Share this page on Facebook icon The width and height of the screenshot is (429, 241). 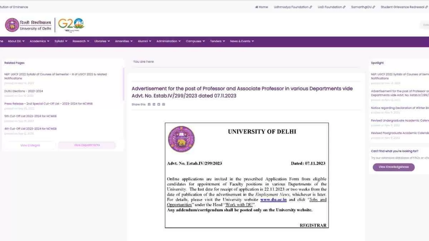(x=149, y=104)
